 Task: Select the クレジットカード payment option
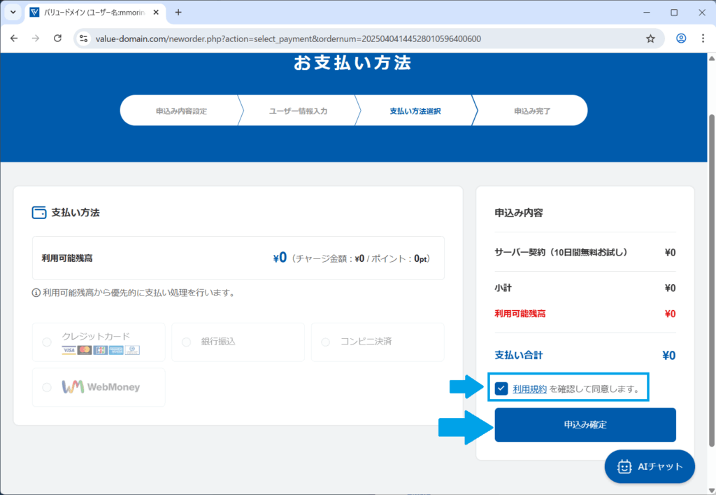(x=47, y=342)
